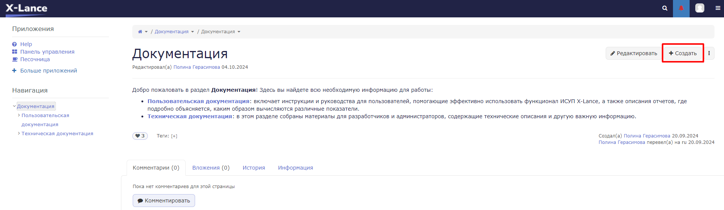This screenshot has width=724, height=210.
Task: Open Пользовательская документация tree item
Action: (x=45, y=120)
